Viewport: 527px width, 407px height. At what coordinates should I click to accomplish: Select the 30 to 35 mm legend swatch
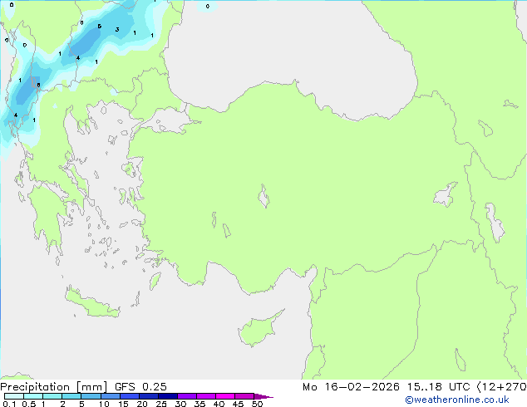187,396
